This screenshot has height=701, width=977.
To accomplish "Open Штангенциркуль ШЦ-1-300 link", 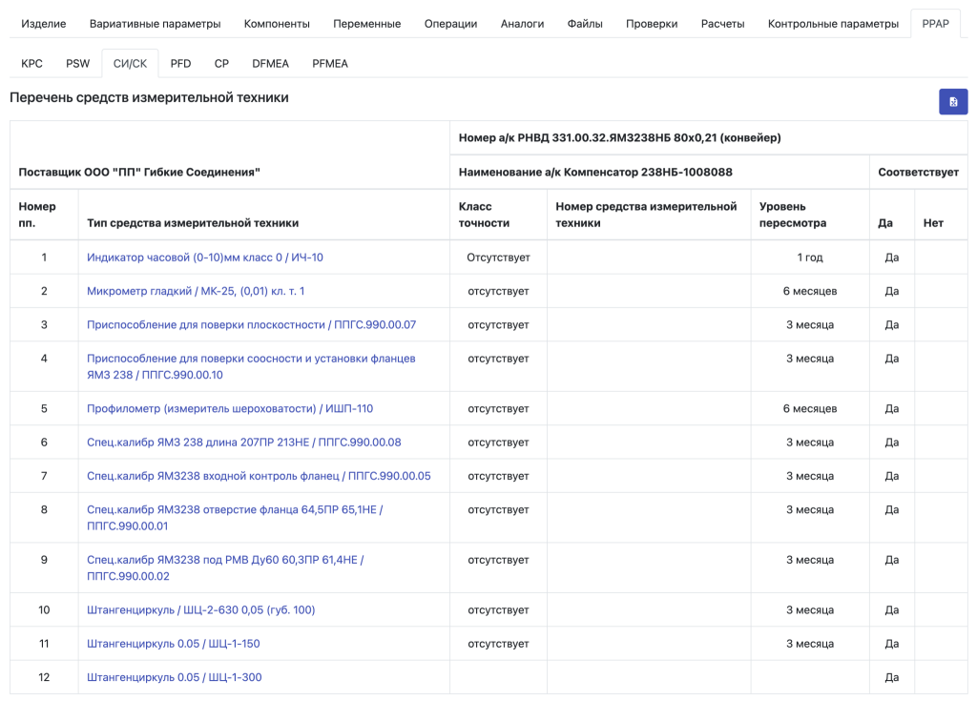I will (175, 677).
